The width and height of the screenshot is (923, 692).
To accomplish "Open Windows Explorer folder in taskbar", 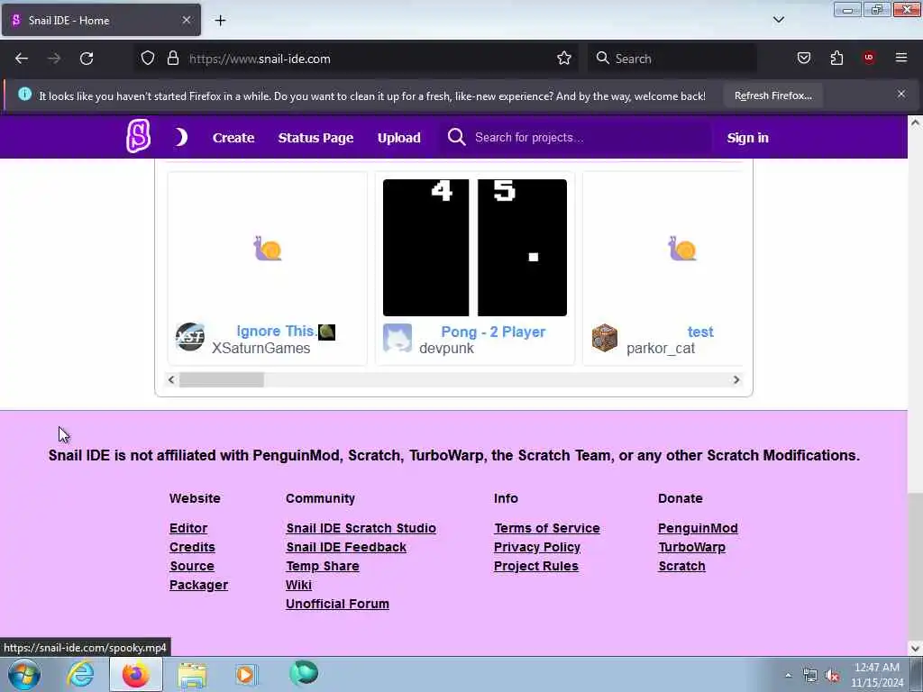I will pos(193,675).
